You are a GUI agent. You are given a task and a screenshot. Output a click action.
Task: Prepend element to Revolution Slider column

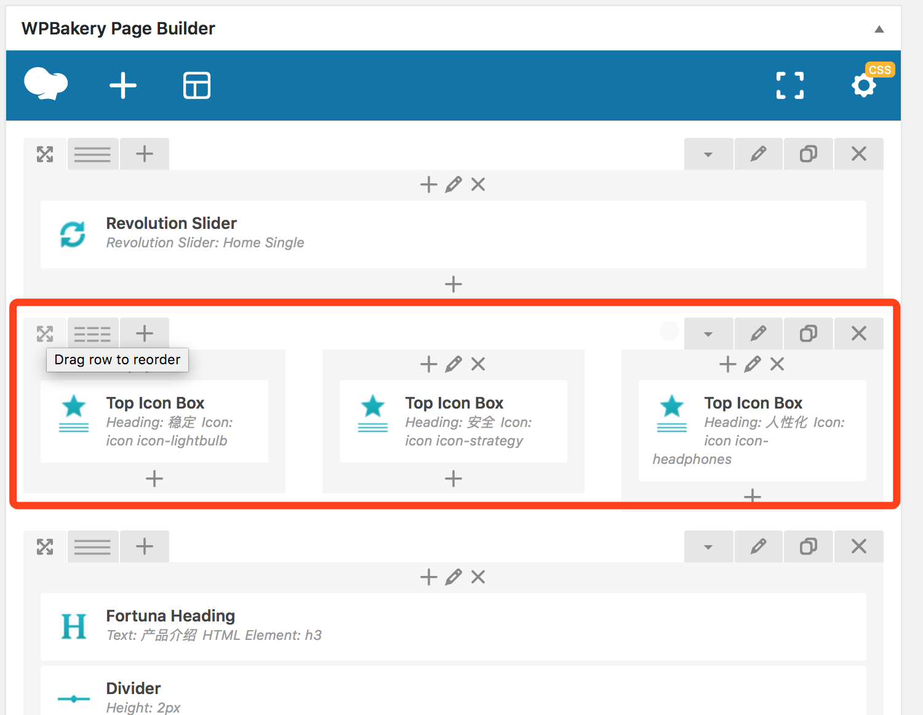[429, 184]
